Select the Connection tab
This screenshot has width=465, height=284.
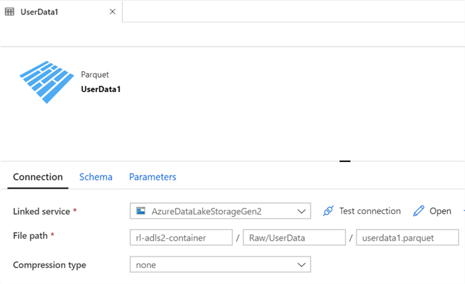click(38, 177)
